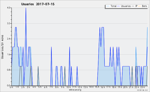The width and height of the screenshot is (150, 92).
Task: Click the 5 h x-axis label
Action: coord(40,87)
